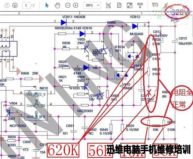Go to the next page with down arrow
The image size is (193, 159).
point(15,5)
